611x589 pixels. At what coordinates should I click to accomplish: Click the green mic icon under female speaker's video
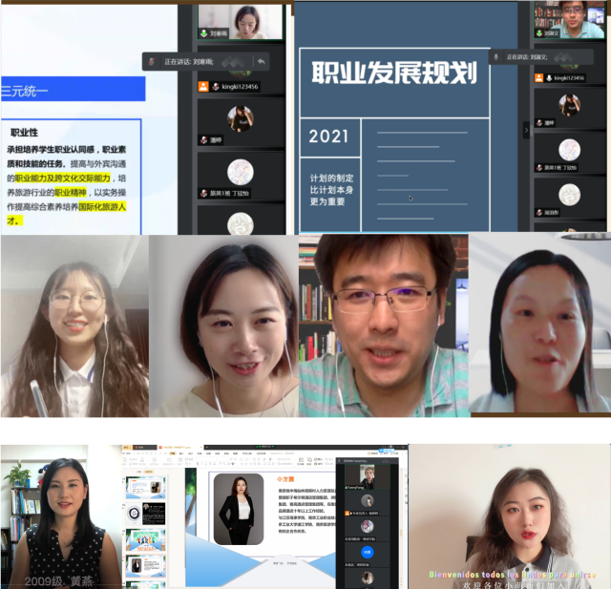click(203, 34)
